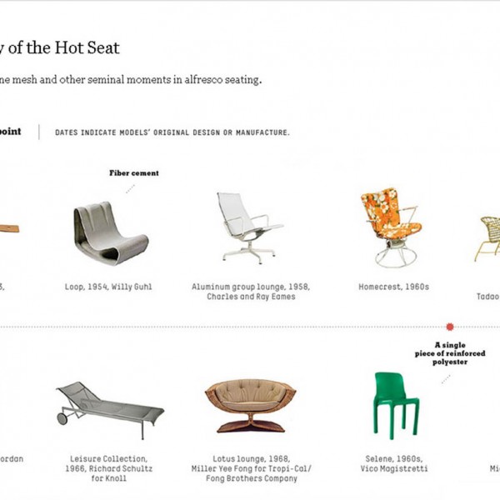Click the 'Fiber cement' annotation label
500x500 pixels.
click(x=133, y=173)
